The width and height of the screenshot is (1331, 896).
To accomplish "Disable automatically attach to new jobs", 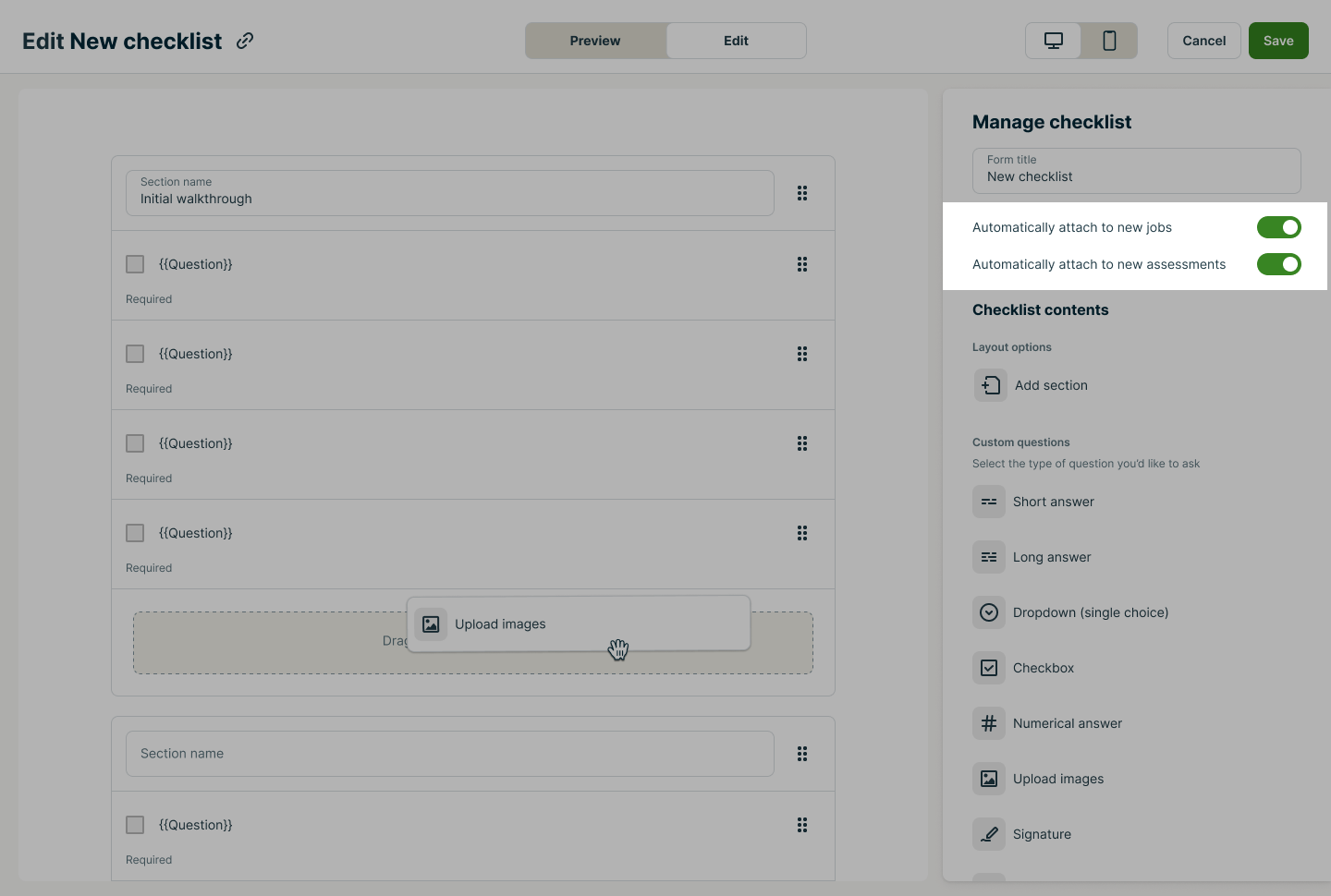I will tap(1278, 227).
